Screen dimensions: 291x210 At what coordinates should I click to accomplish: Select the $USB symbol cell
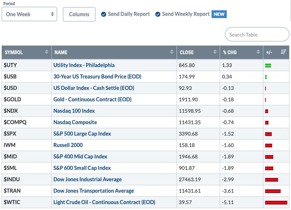pyautogui.click(x=27, y=77)
